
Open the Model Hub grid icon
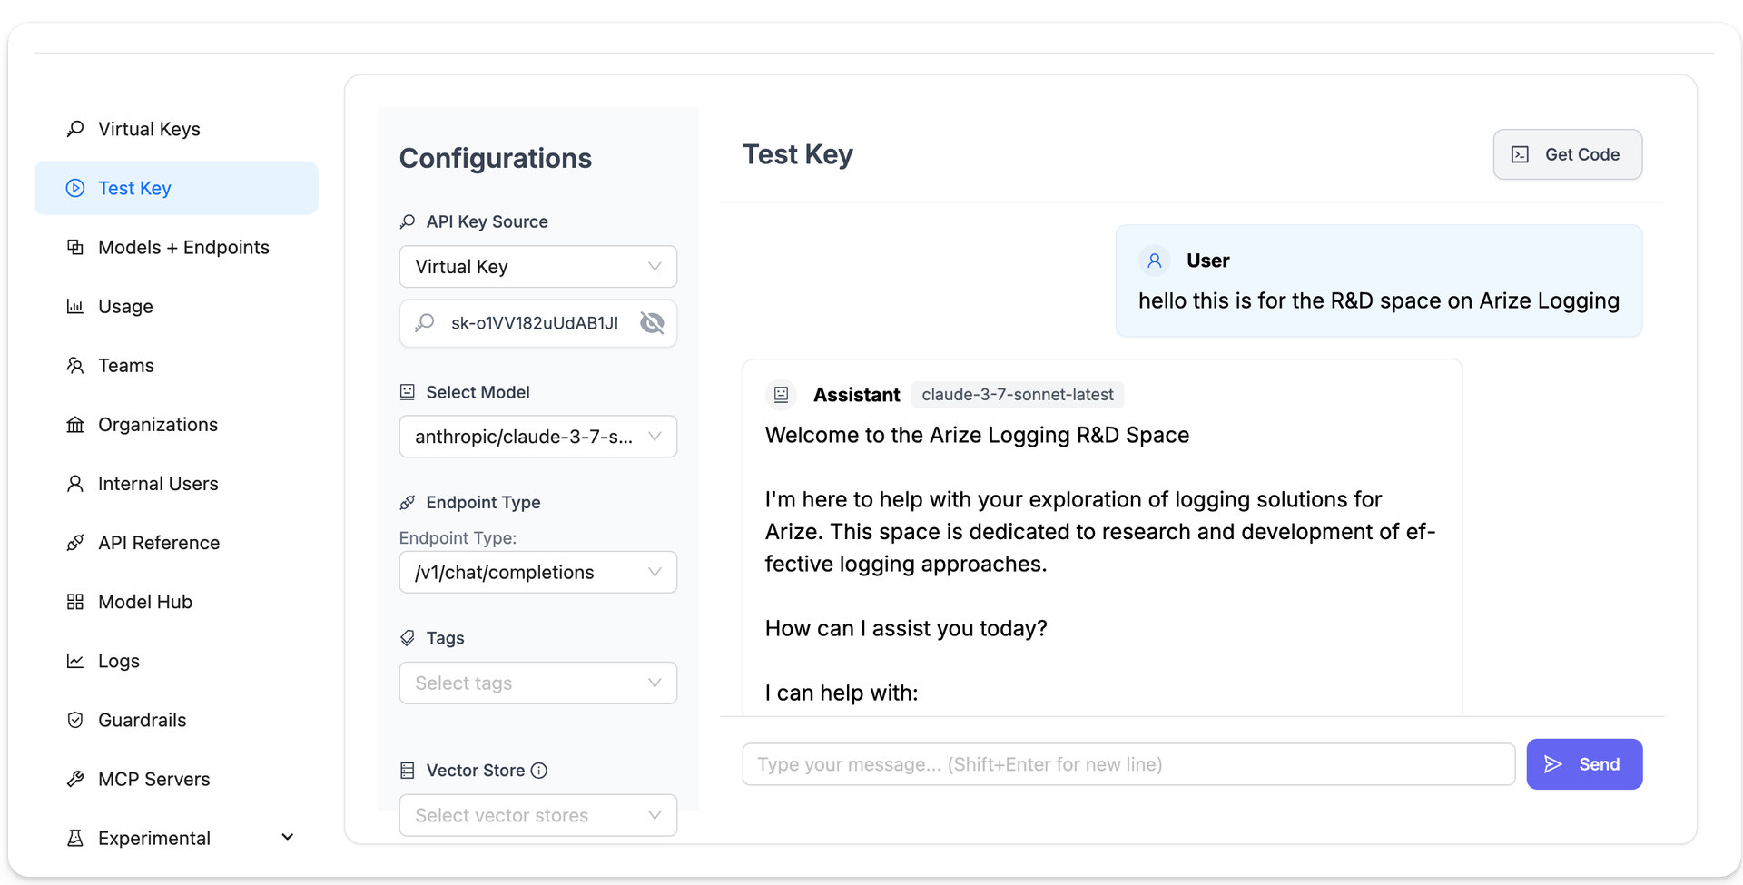coord(75,601)
